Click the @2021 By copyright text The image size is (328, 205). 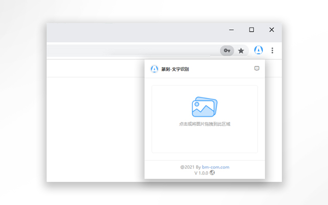pyautogui.click(x=190, y=167)
